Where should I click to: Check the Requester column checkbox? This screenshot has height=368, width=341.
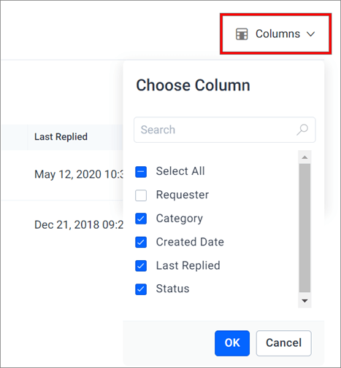141,195
